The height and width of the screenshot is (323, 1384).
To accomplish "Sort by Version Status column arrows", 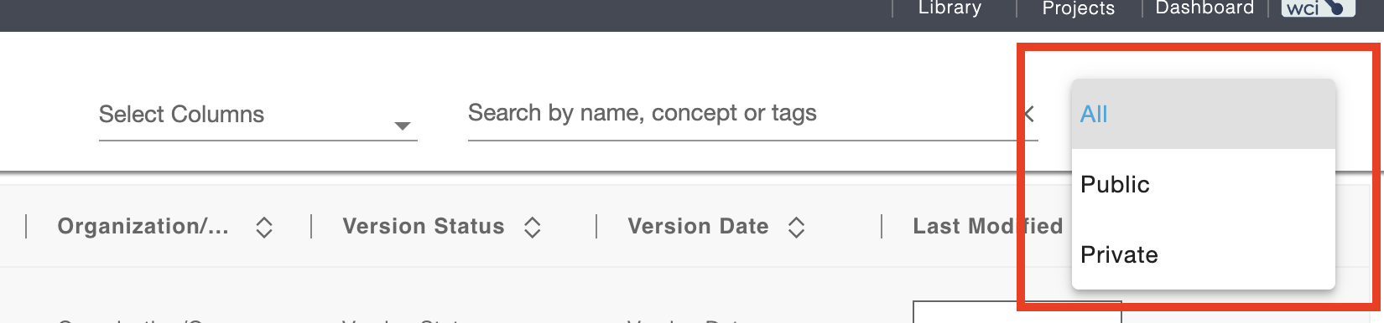I will [x=533, y=227].
